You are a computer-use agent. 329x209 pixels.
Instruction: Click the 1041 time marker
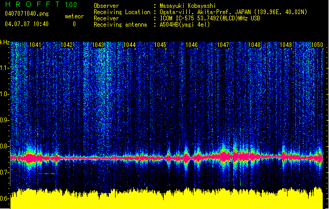[x=35, y=44]
